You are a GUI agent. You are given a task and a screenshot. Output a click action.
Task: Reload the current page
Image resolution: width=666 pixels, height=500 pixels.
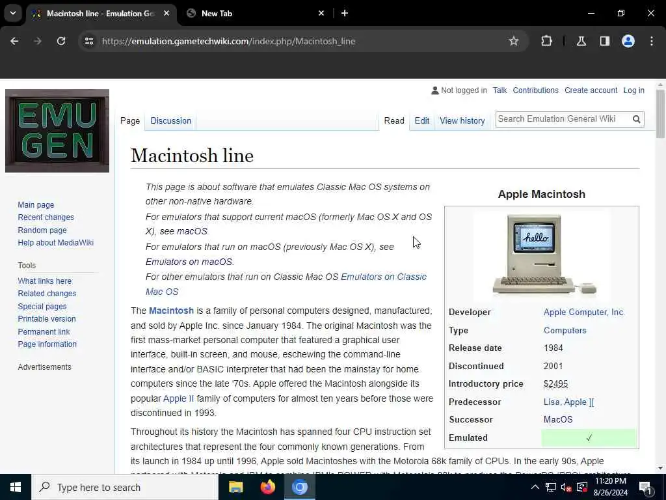tap(61, 41)
